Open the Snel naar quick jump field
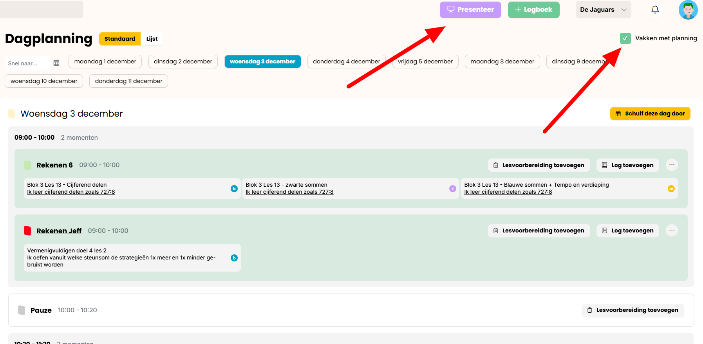The height and width of the screenshot is (344, 703). (27, 63)
